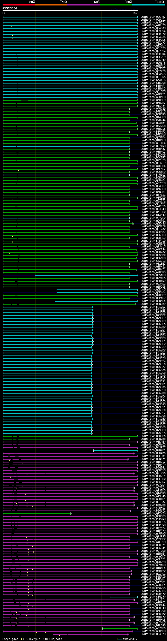This screenshot has height=641, width=167.
Task: Select the label UniRef100_A9SP49
Action: [153, 60]
